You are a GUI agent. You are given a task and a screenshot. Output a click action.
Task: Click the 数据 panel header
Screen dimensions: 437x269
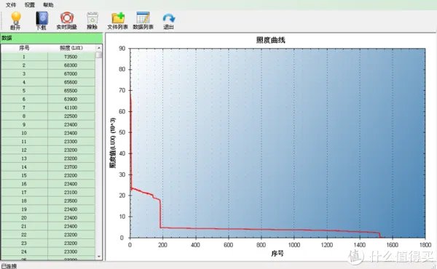pyautogui.click(x=52, y=38)
